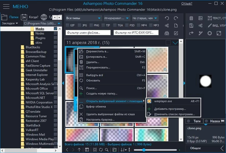Open the Закладки dropdown

10,23
